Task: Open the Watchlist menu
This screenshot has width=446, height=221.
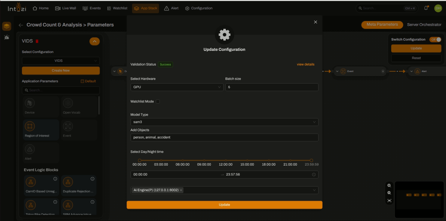Action: pos(117,8)
